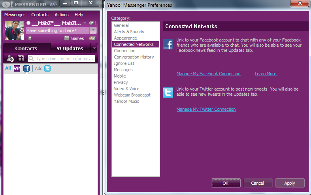
Task: Select Appearance category
Action: pyautogui.click(x=136, y=38)
